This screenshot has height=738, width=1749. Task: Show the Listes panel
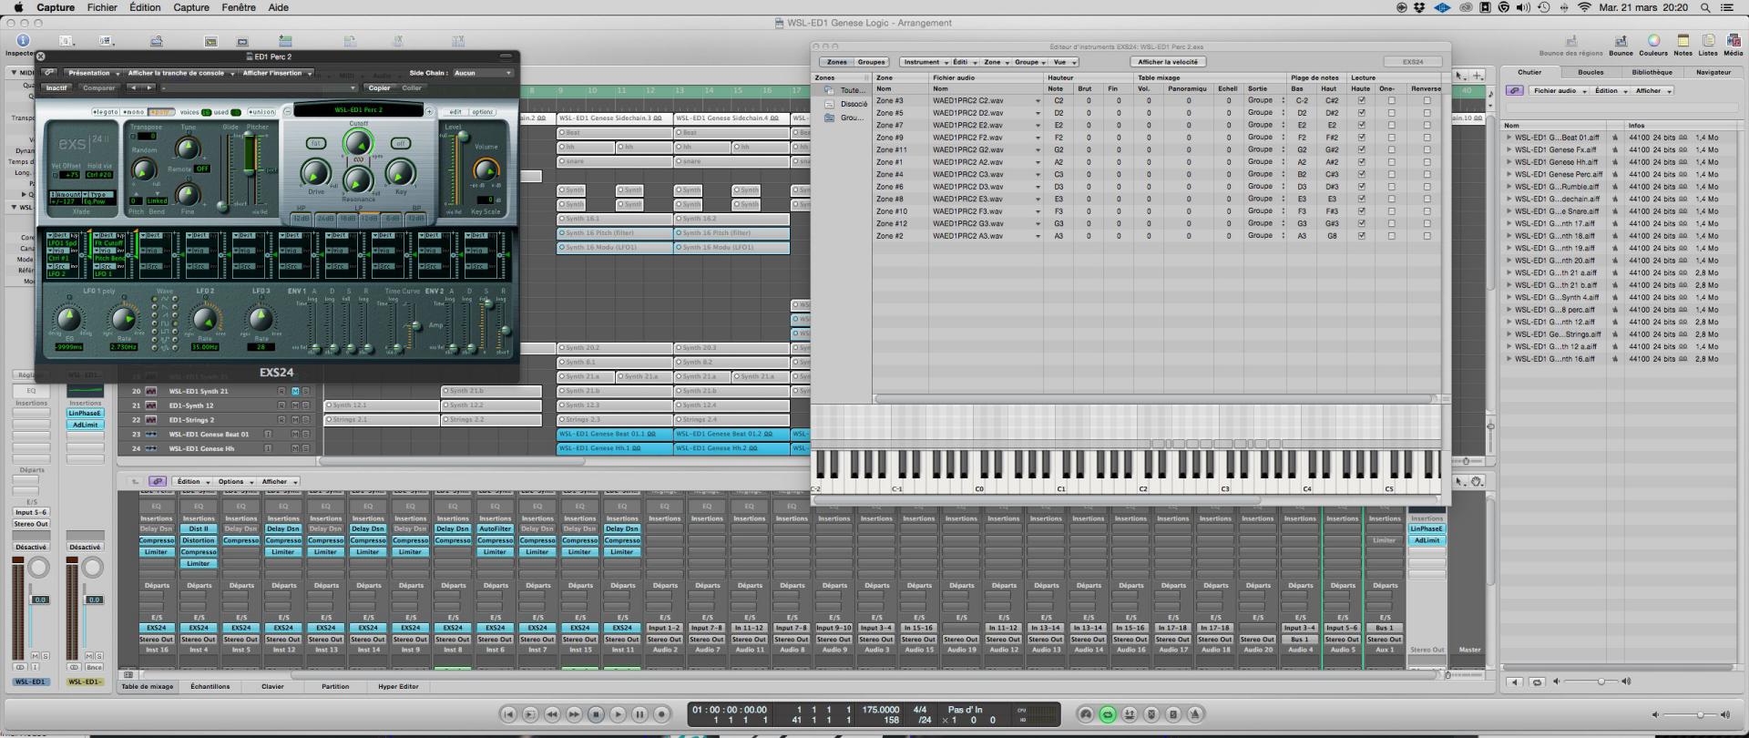pos(1708,41)
